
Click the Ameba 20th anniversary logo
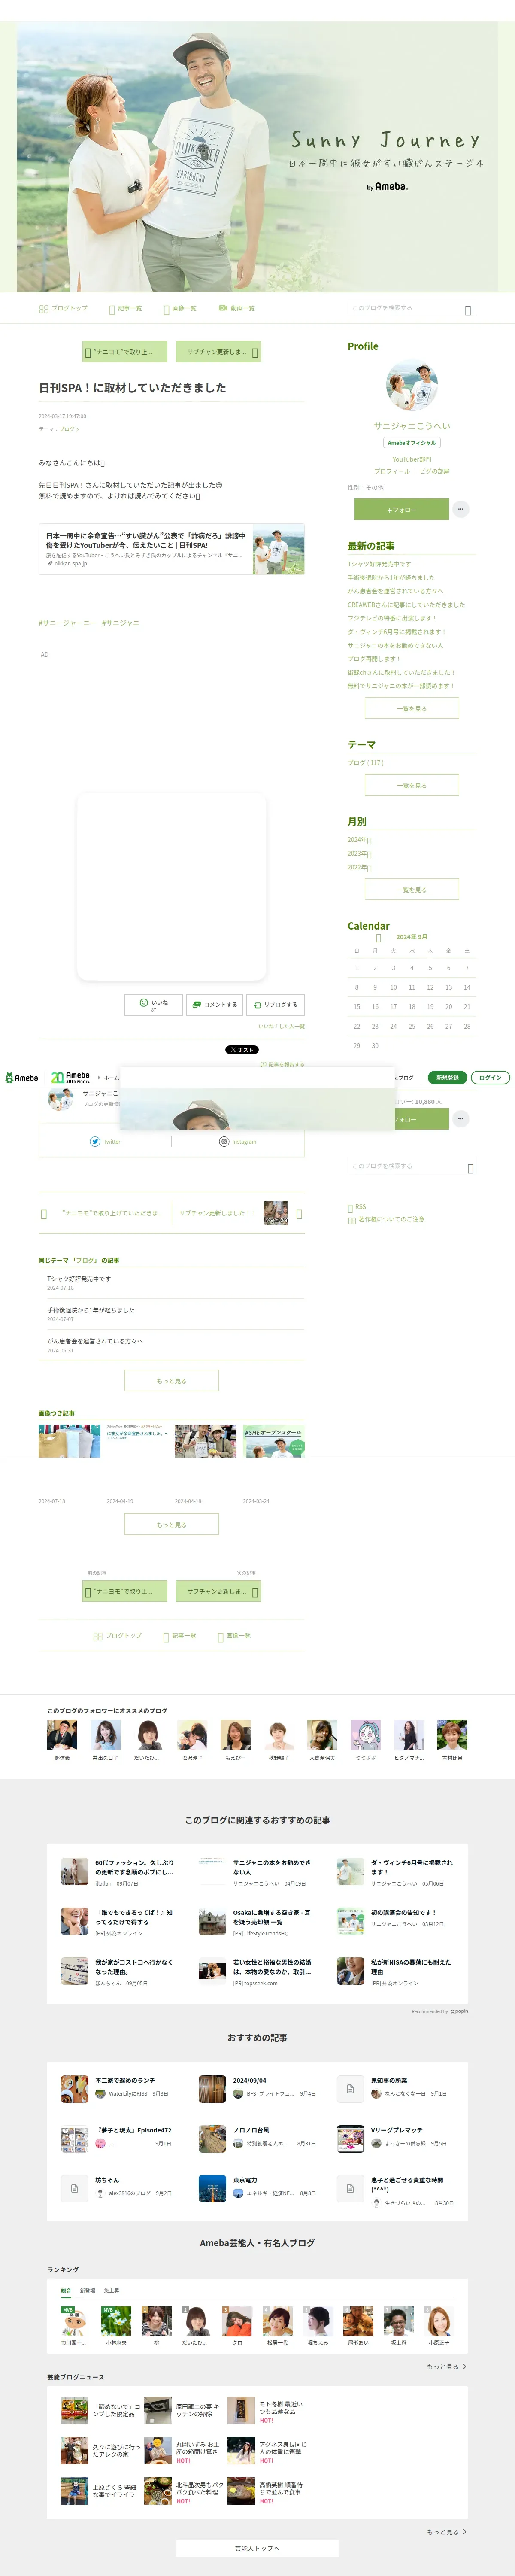[70, 1077]
